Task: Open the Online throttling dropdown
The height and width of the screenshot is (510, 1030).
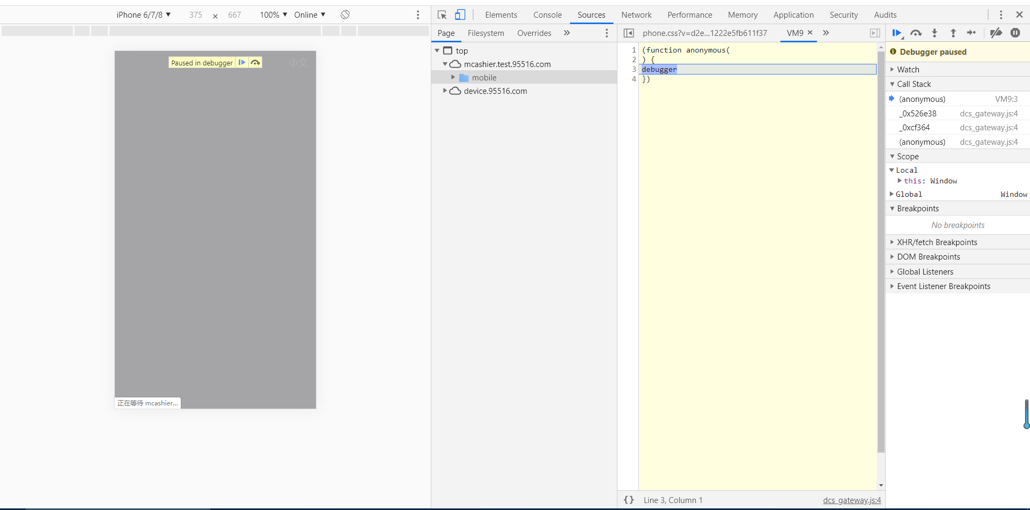Action: coord(310,15)
